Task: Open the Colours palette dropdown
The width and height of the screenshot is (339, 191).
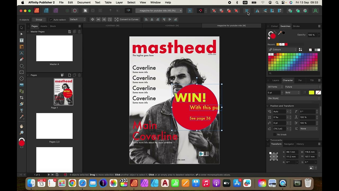Action: (283, 50)
